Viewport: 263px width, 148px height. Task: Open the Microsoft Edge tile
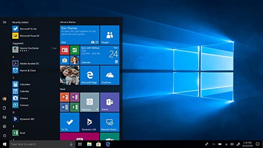pyautogui.click(x=89, y=75)
